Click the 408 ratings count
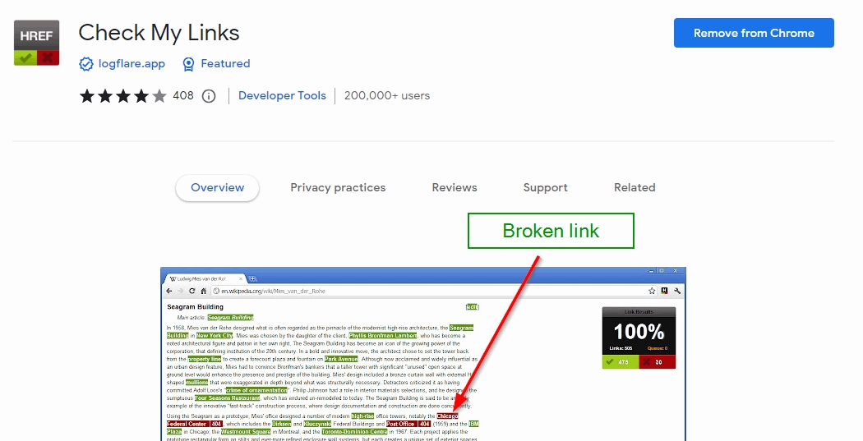 coord(183,96)
